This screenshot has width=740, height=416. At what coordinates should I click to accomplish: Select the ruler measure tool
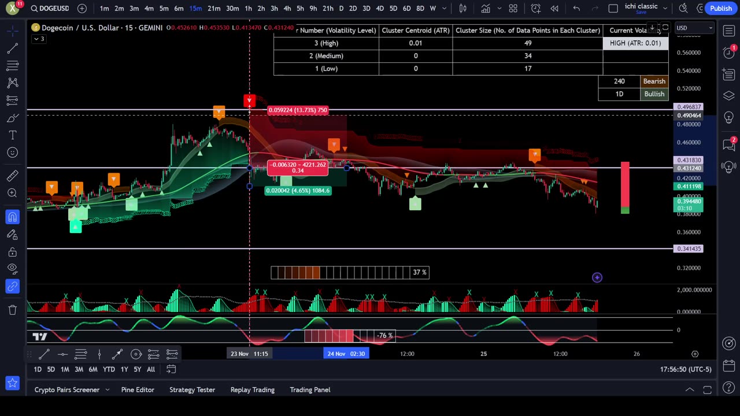tap(12, 176)
